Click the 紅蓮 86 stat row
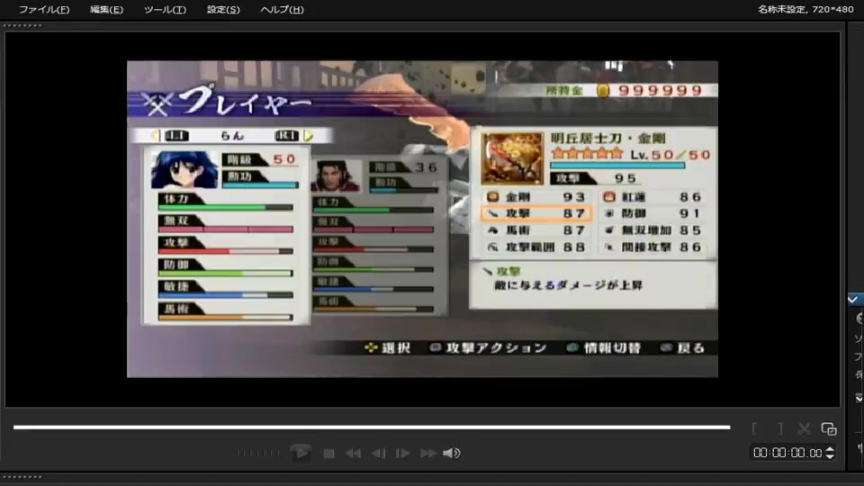 [x=653, y=197]
